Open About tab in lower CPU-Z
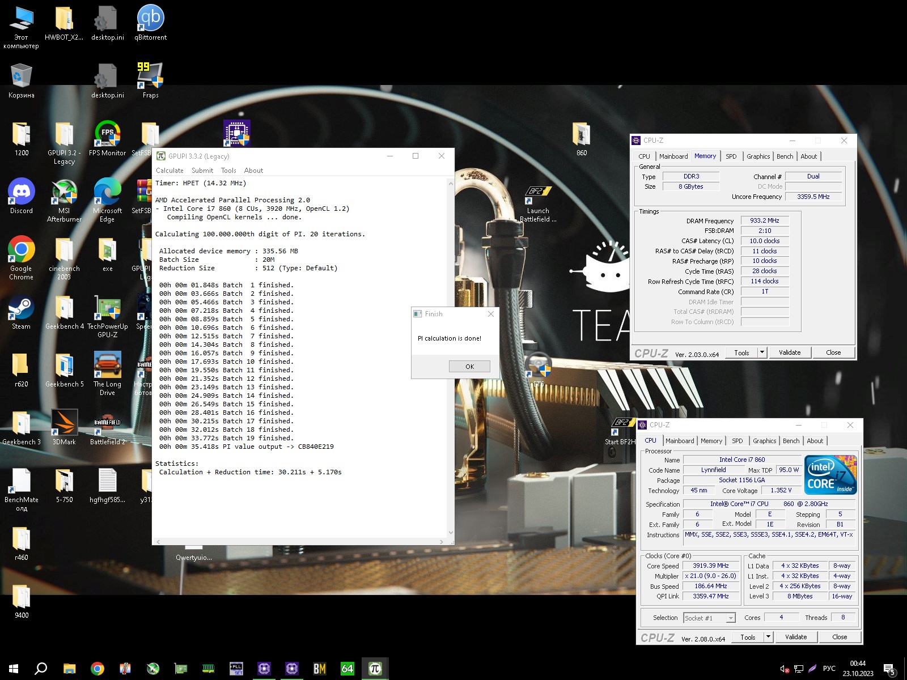Image resolution: width=907 pixels, height=680 pixels. (815, 441)
